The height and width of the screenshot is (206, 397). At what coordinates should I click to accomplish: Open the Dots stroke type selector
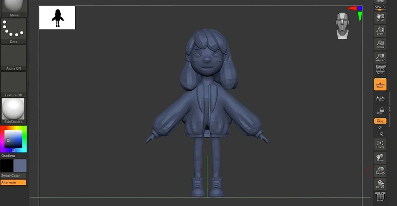coord(14,31)
